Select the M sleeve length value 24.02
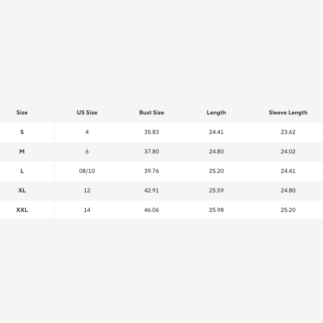Image resolution: width=323 pixels, height=323 pixels. (288, 152)
